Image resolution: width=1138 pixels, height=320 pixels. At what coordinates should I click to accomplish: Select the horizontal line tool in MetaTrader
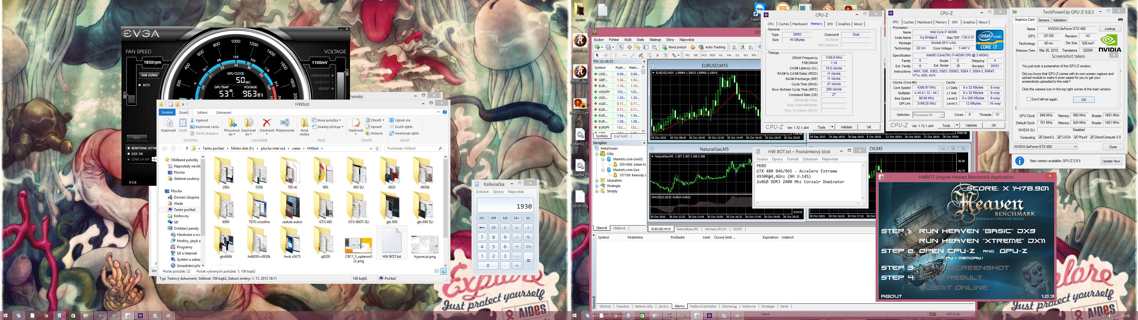(625, 55)
